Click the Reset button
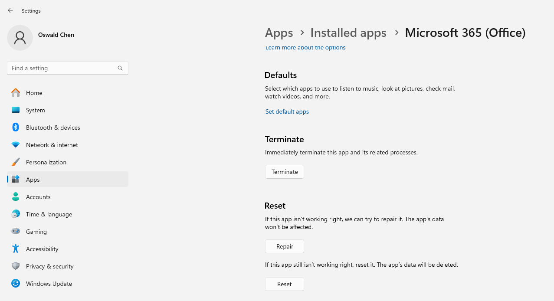The width and height of the screenshot is (554, 301). 285,284
